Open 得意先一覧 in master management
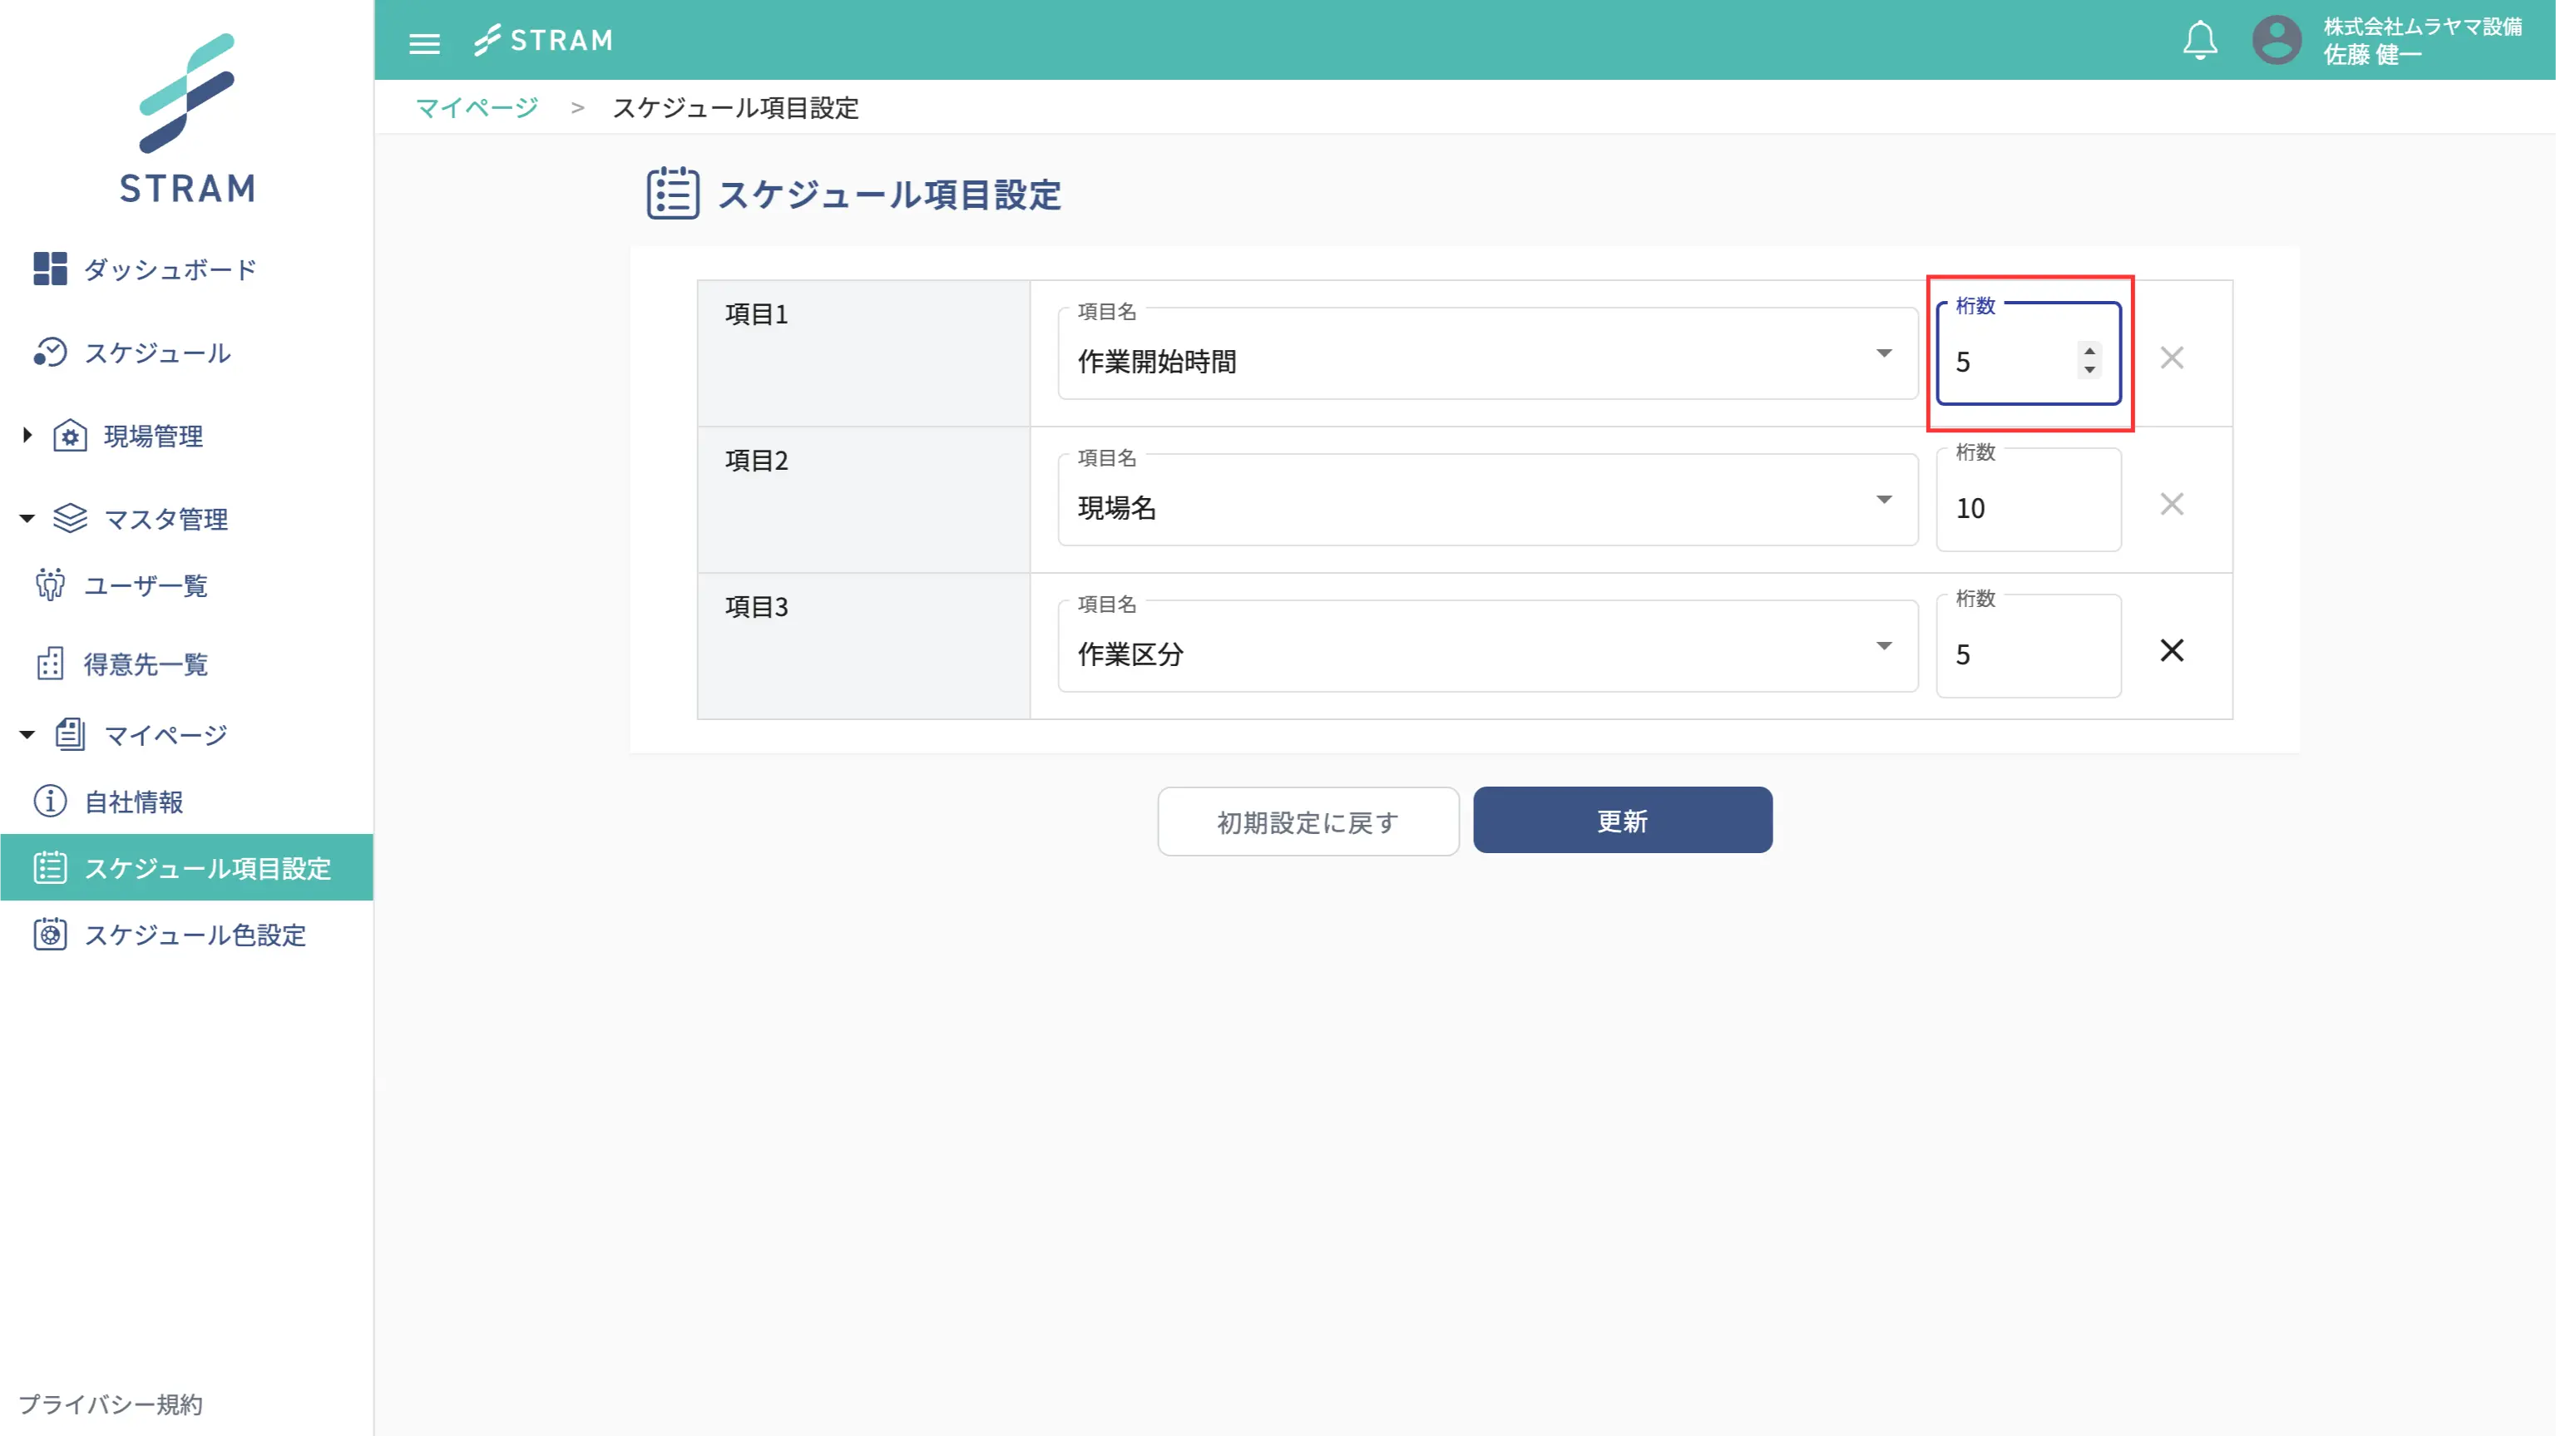Viewport: 2556px width, 1436px height. [x=146, y=664]
